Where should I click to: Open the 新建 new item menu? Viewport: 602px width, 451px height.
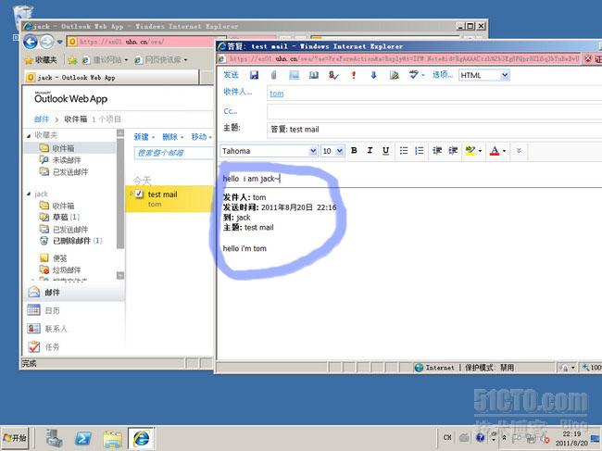(144, 137)
